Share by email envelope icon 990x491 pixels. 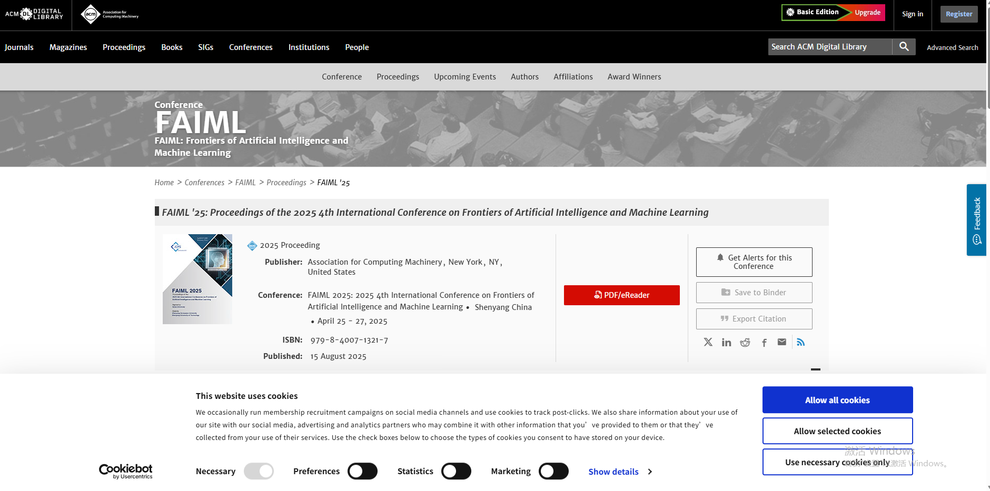click(782, 343)
